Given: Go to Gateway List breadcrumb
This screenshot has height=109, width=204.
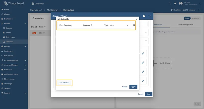Looking at the screenshot, I should click(36, 10).
